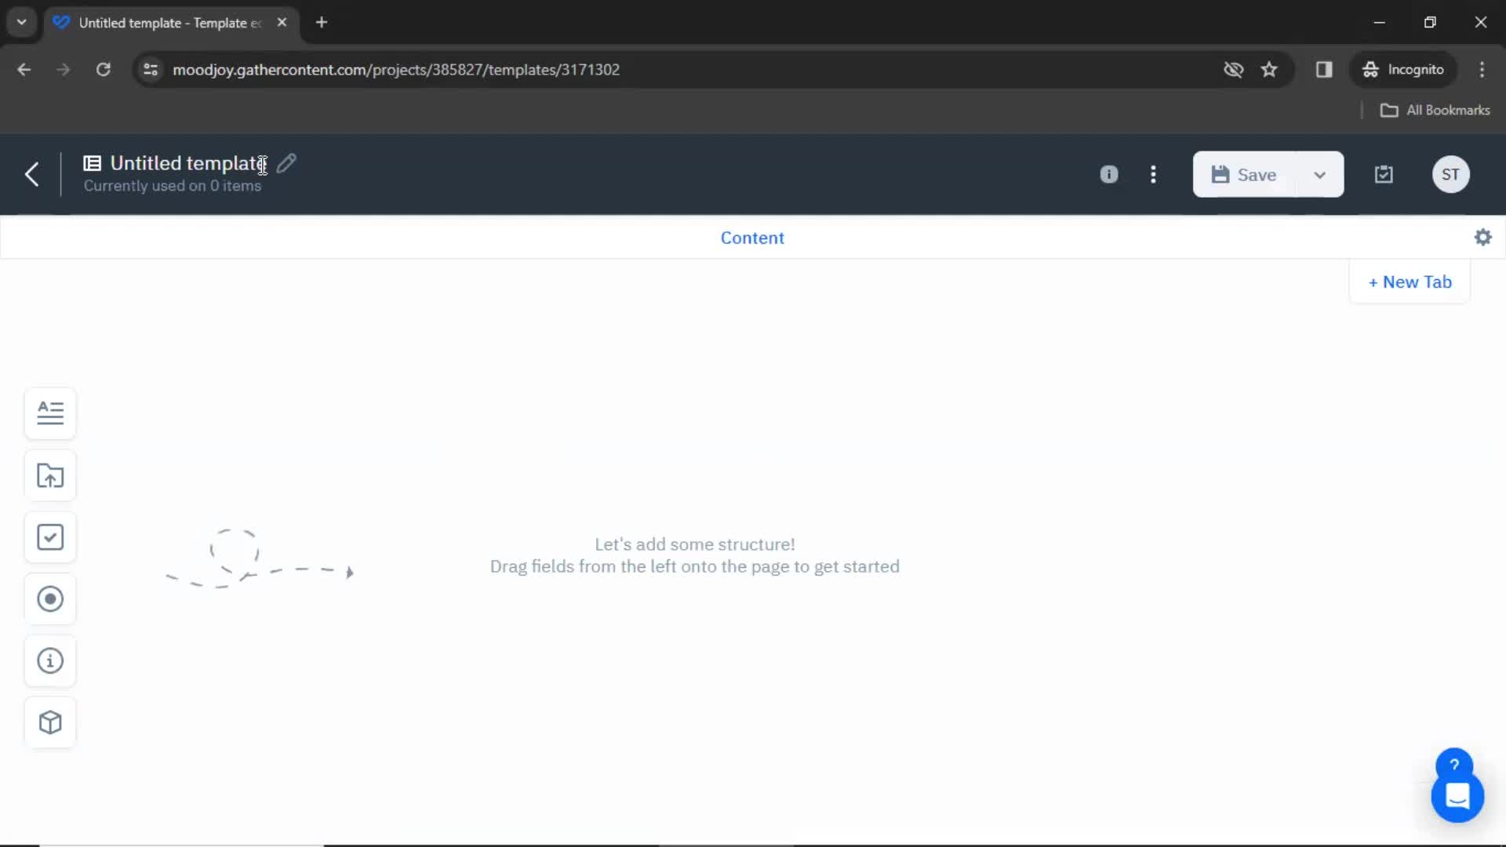
Task: Open the template info circle icon
Action: pyautogui.click(x=1109, y=174)
